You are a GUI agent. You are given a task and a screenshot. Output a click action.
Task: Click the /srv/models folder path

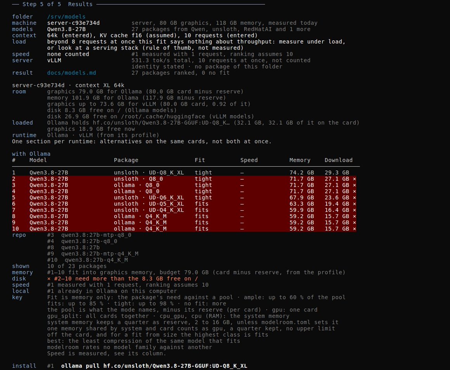click(66, 17)
